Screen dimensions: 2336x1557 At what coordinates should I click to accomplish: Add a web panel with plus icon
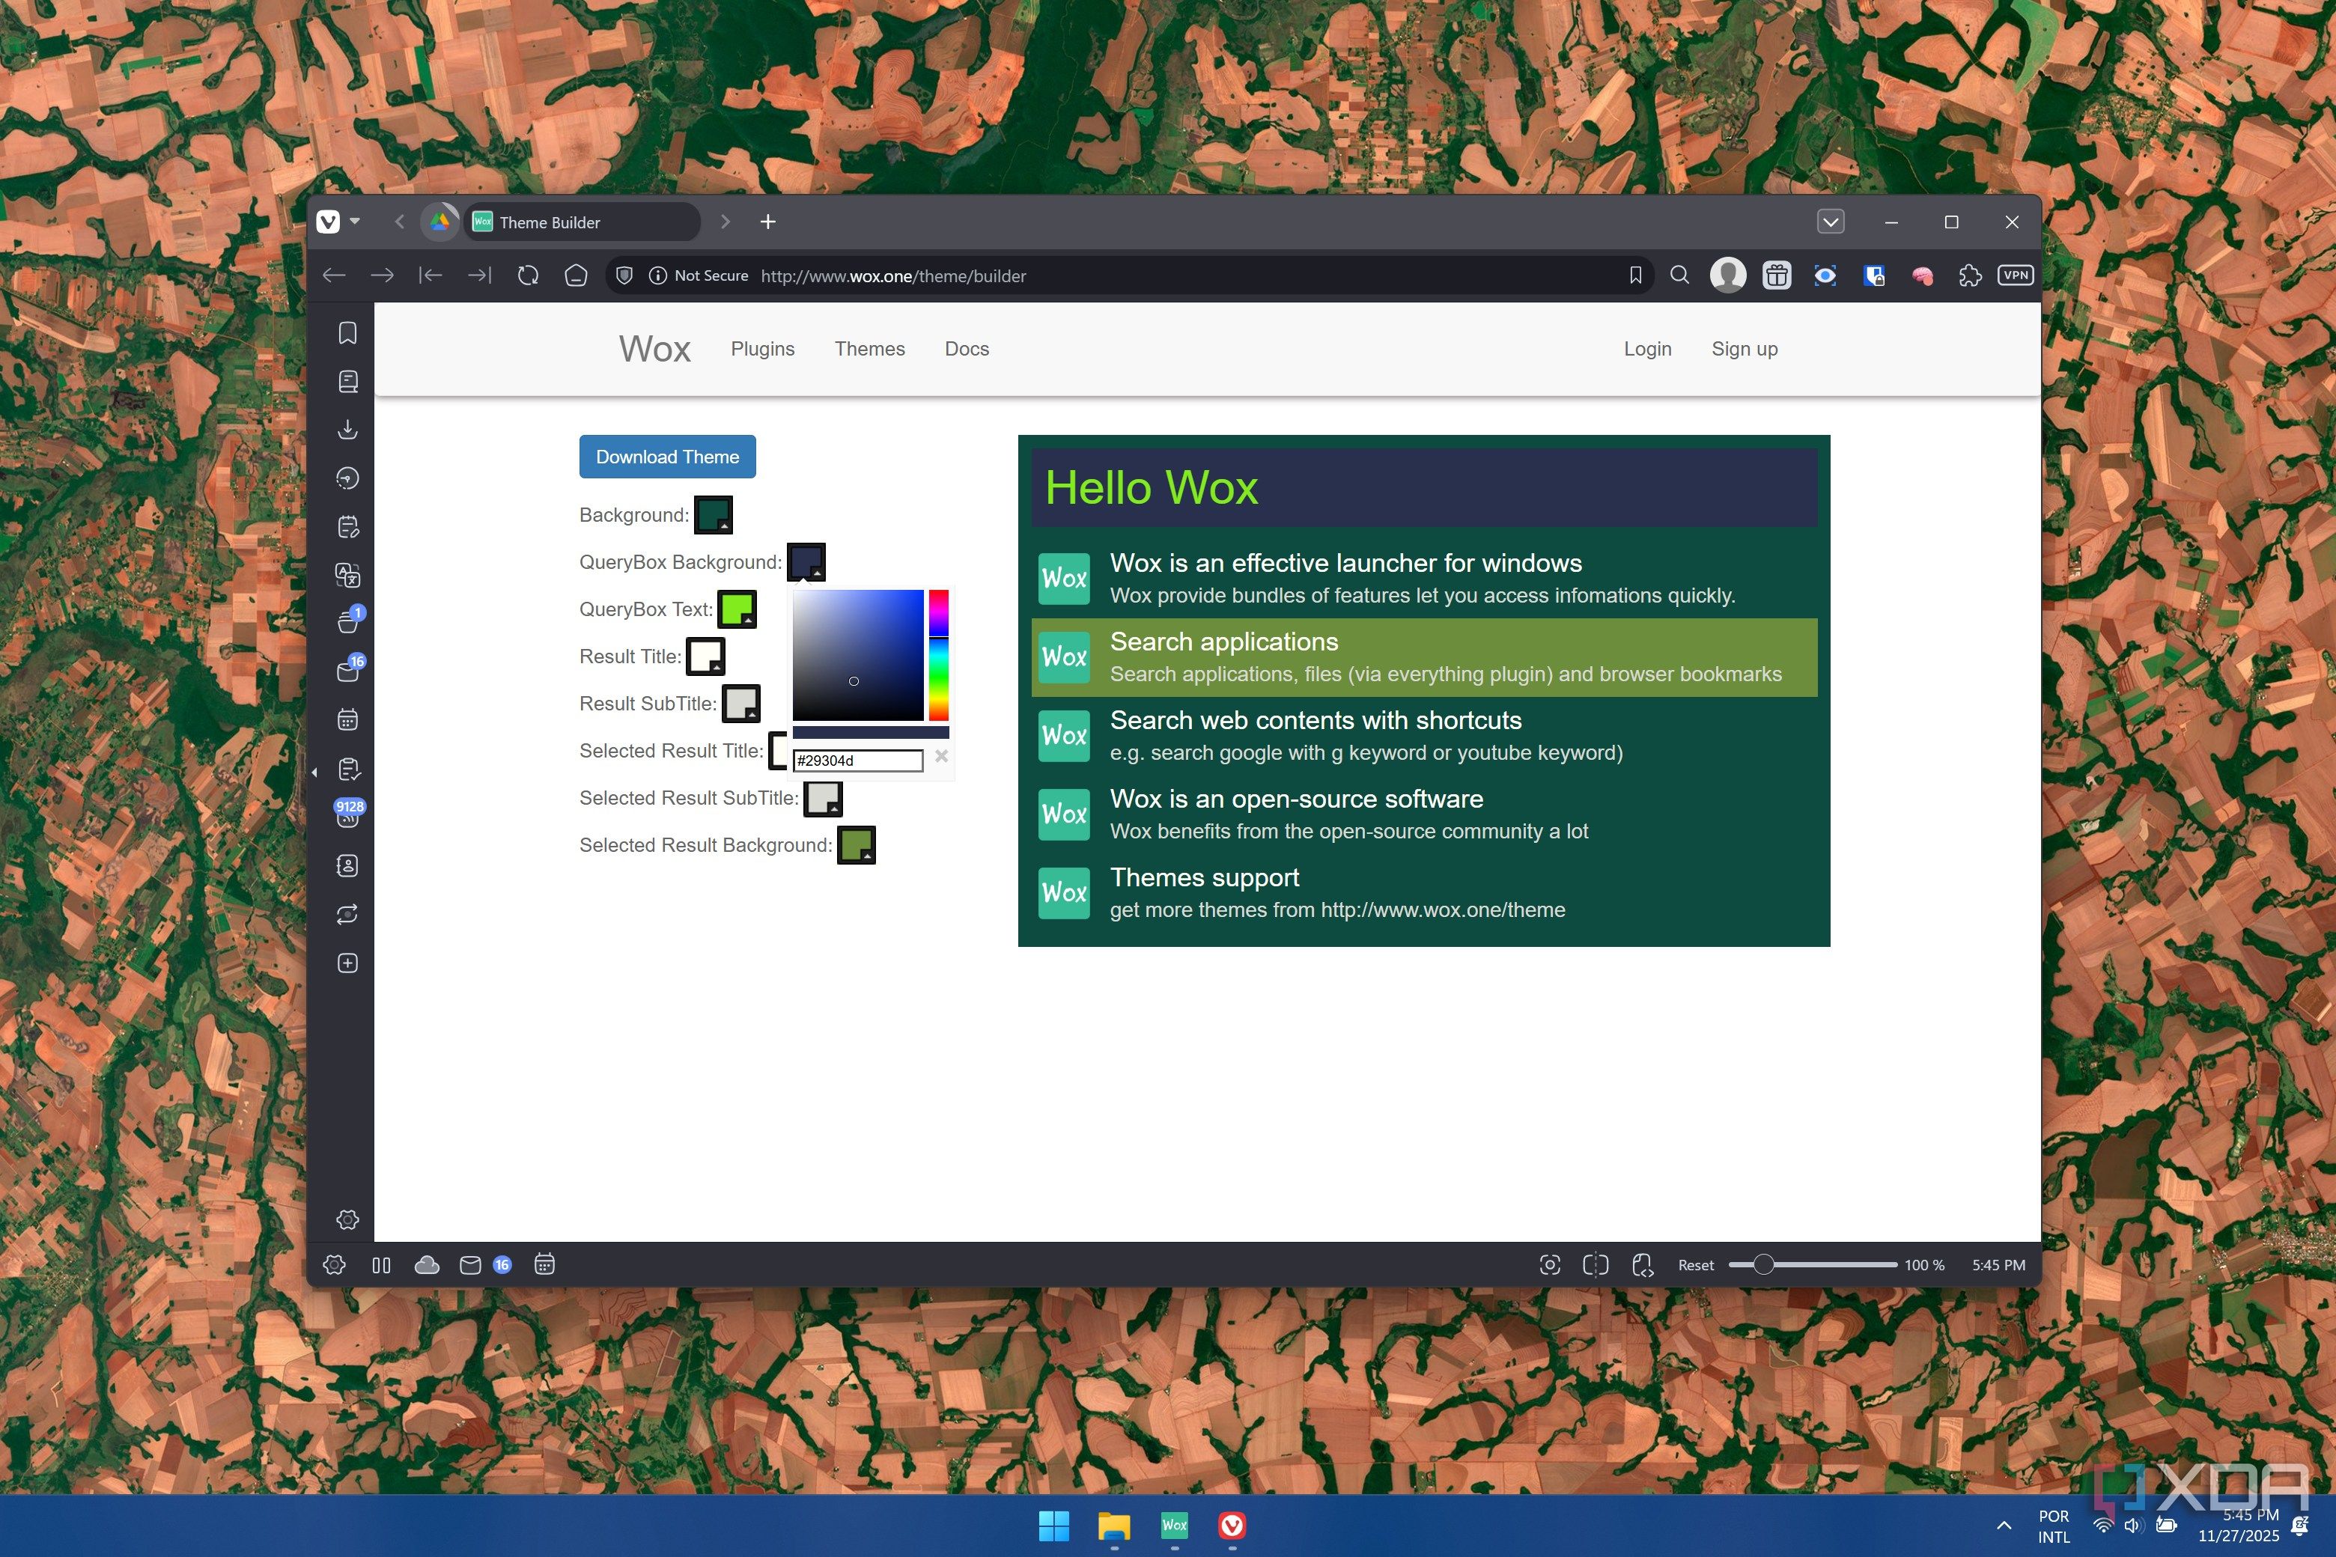pyautogui.click(x=347, y=963)
